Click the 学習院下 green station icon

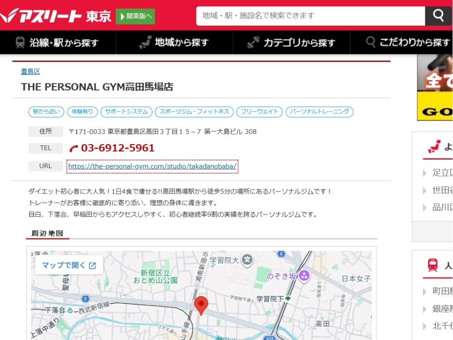288,299
